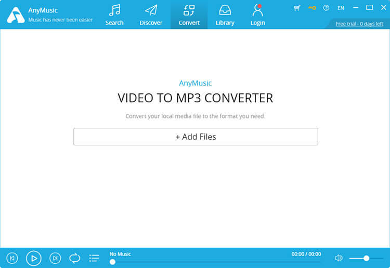Click the No Music track label

click(120, 254)
